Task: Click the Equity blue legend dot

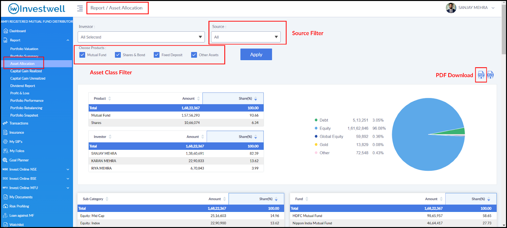Action: 316,128
